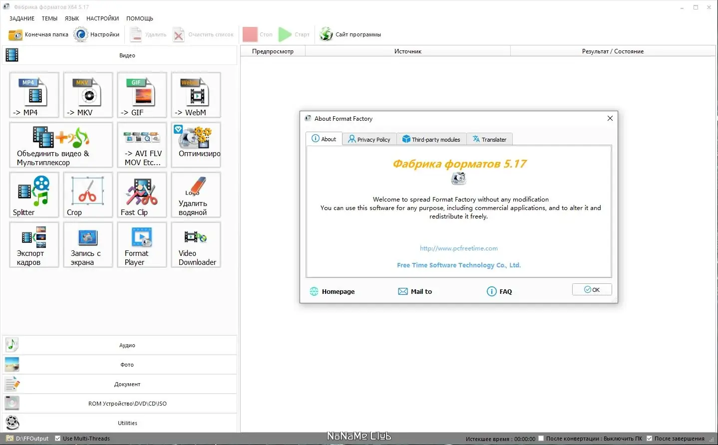This screenshot has height=445, width=718.
Task: Open the НАСТРОЙКИ menu
Action: tap(102, 18)
